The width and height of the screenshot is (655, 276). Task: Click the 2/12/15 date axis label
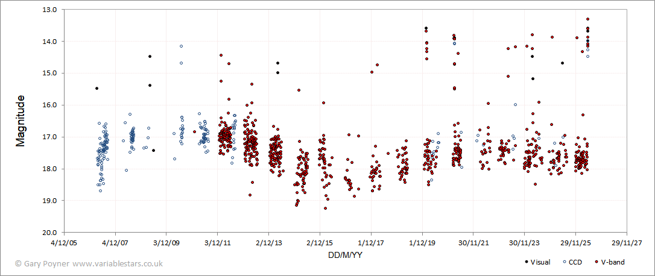320,242
